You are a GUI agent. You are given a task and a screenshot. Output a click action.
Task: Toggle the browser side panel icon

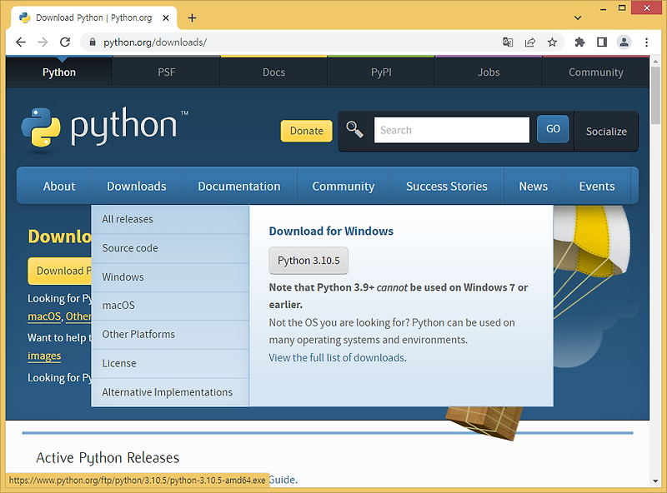pos(602,42)
